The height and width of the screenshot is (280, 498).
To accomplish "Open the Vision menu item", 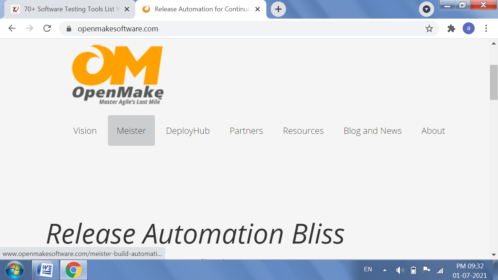I will [85, 131].
